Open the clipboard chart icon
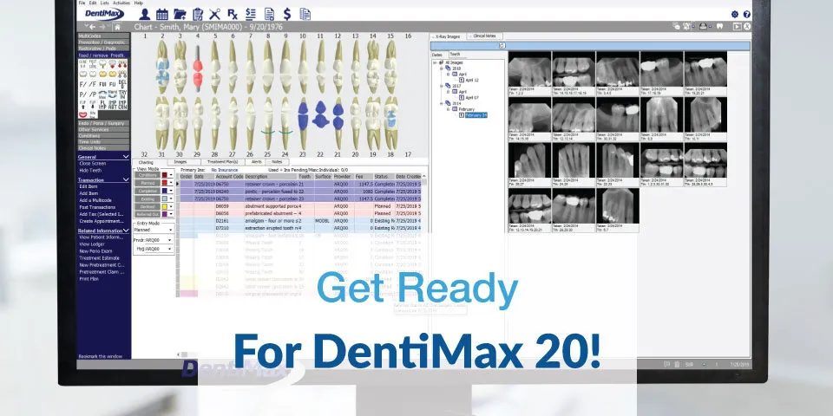Image resolution: width=833 pixels, height=416 pixels. coord(198,15)
